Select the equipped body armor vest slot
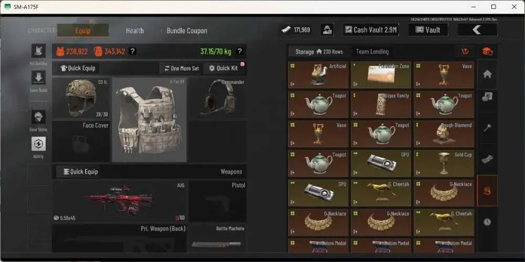This screenshot has width=525, height=262. (149, 120)
